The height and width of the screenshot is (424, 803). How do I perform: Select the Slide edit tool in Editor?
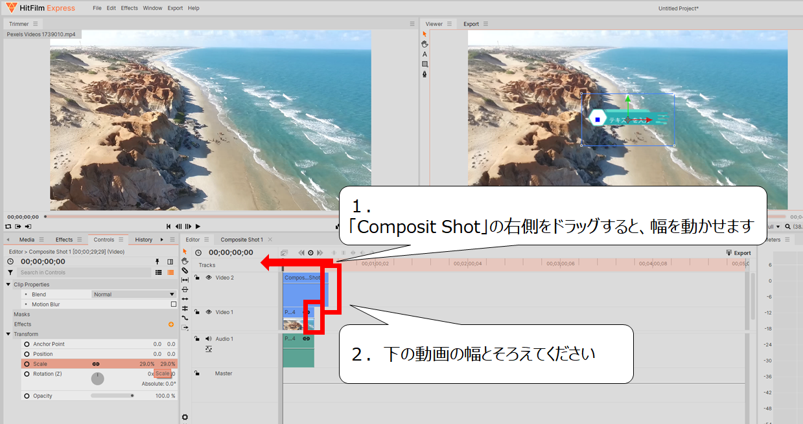point(185,289)
